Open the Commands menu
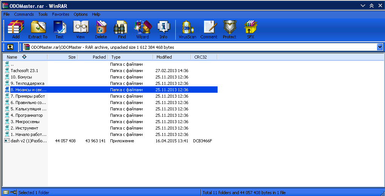The image size is (385, 196). click(x=24, y=14)
